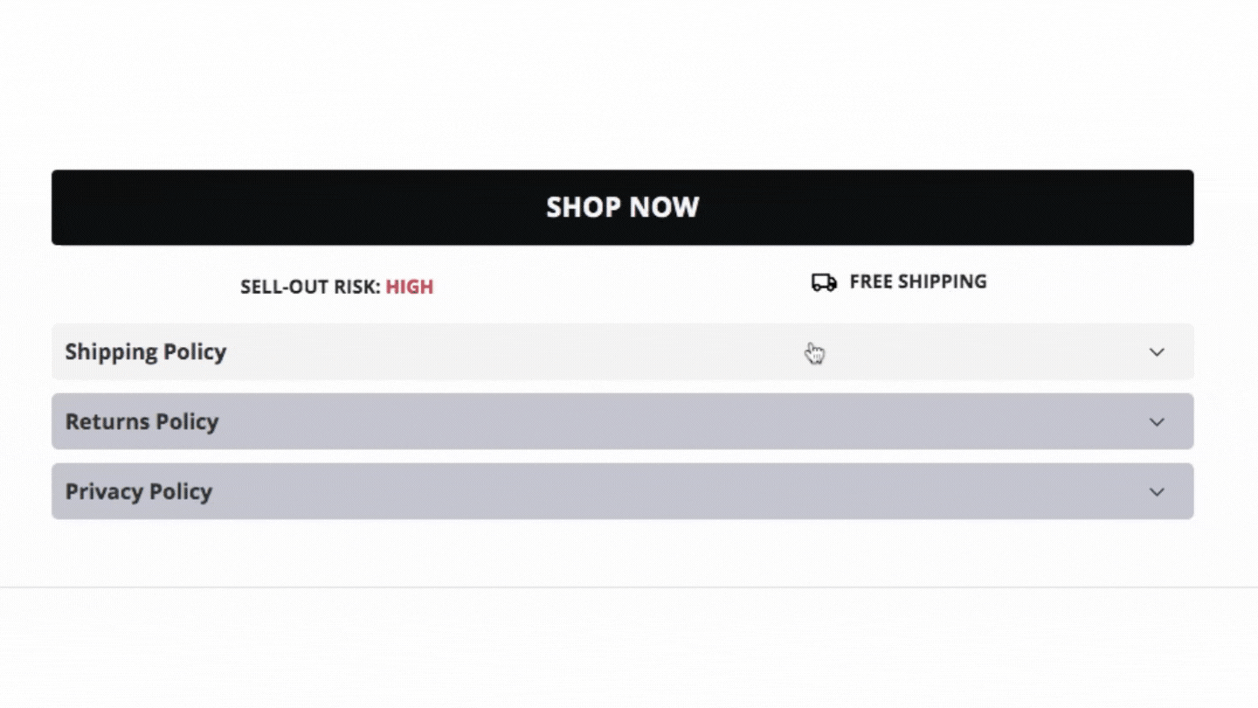Click the red HIGH risk text
The image size is (1258, 708).
click(x=410, y=287)
